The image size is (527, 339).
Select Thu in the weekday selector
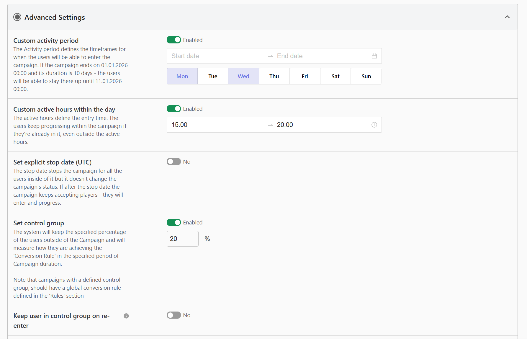[274, 76]
